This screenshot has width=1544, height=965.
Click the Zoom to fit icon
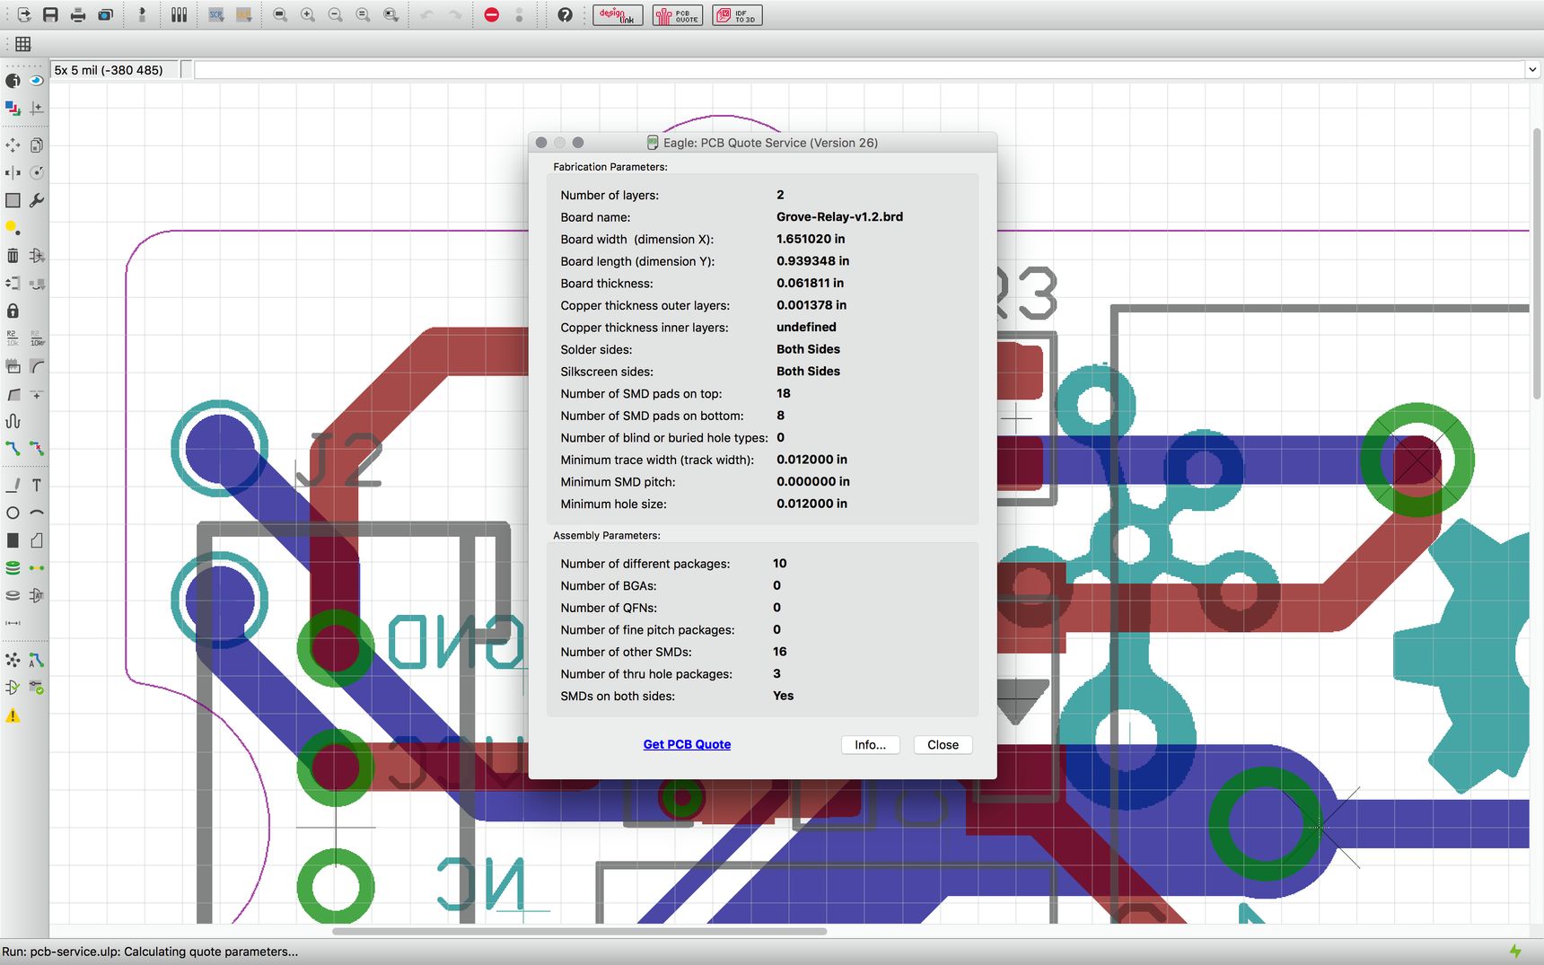[x=280, y=15]
